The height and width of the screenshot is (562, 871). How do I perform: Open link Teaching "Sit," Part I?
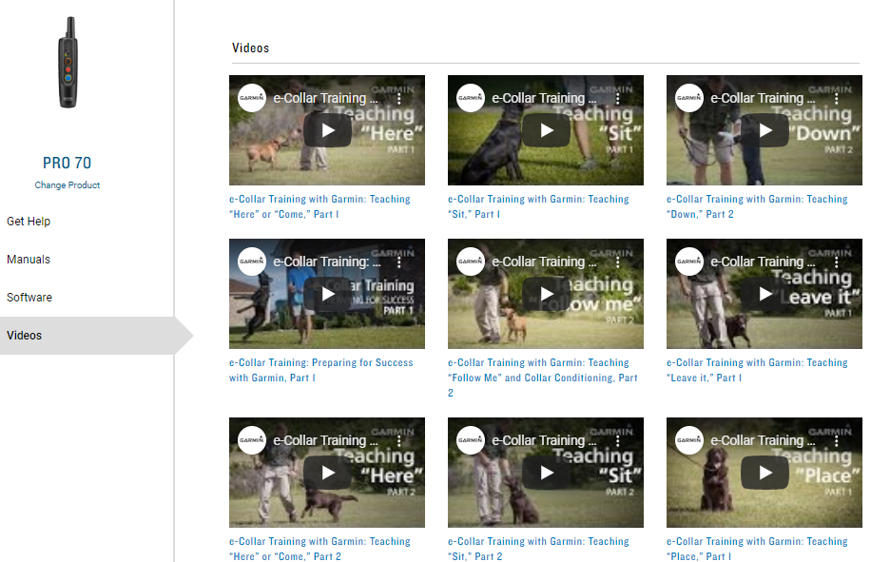538,206
